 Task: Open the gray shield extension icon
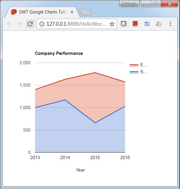pyautogui.click(x=123, y=24)
